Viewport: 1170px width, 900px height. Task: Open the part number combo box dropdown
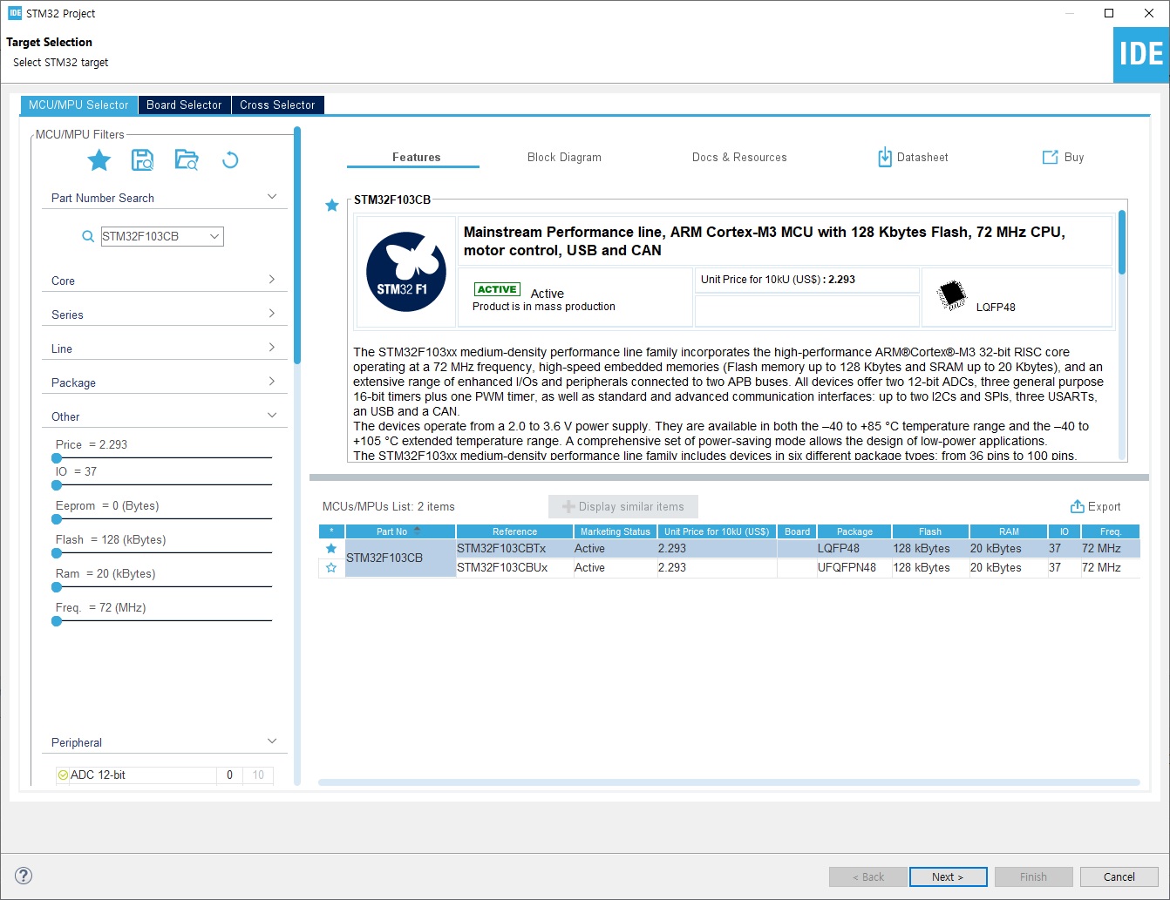click(214, 236)
